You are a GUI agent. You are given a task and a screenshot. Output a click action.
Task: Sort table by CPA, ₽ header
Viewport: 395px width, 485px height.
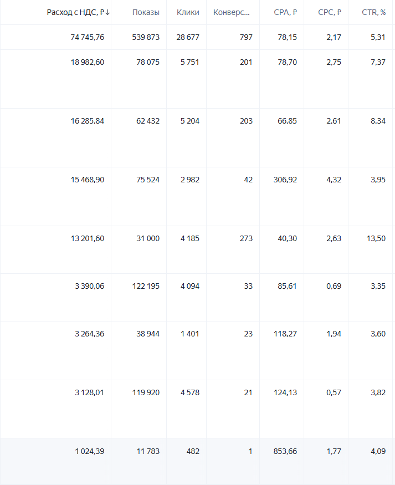tap(285, 12)
